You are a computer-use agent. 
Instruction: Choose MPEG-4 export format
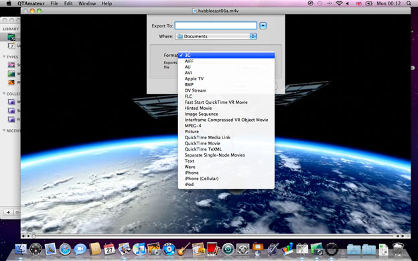[x=226, y=125]
